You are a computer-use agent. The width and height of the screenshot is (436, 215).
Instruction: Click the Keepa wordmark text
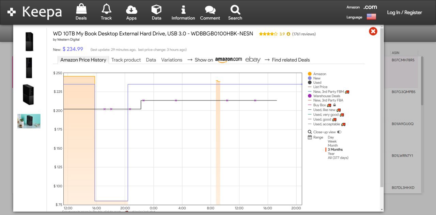tap(42, 12)
